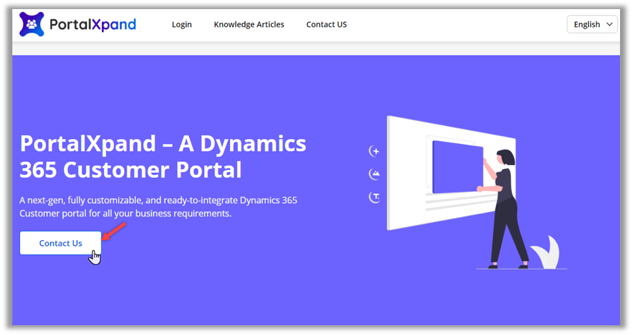Screen dimensions: 633x335
Task: Open the English language dropdown
Action: pyautogui.click(x=591, y=24)
